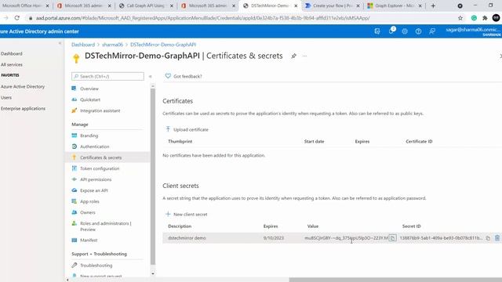Screen dimensions: 502x282
Task: Open browser extensions puzzle icon
Action: coord(485,18)
